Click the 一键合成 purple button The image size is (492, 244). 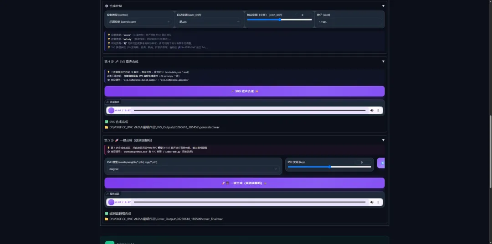click(x=245, y=183)
